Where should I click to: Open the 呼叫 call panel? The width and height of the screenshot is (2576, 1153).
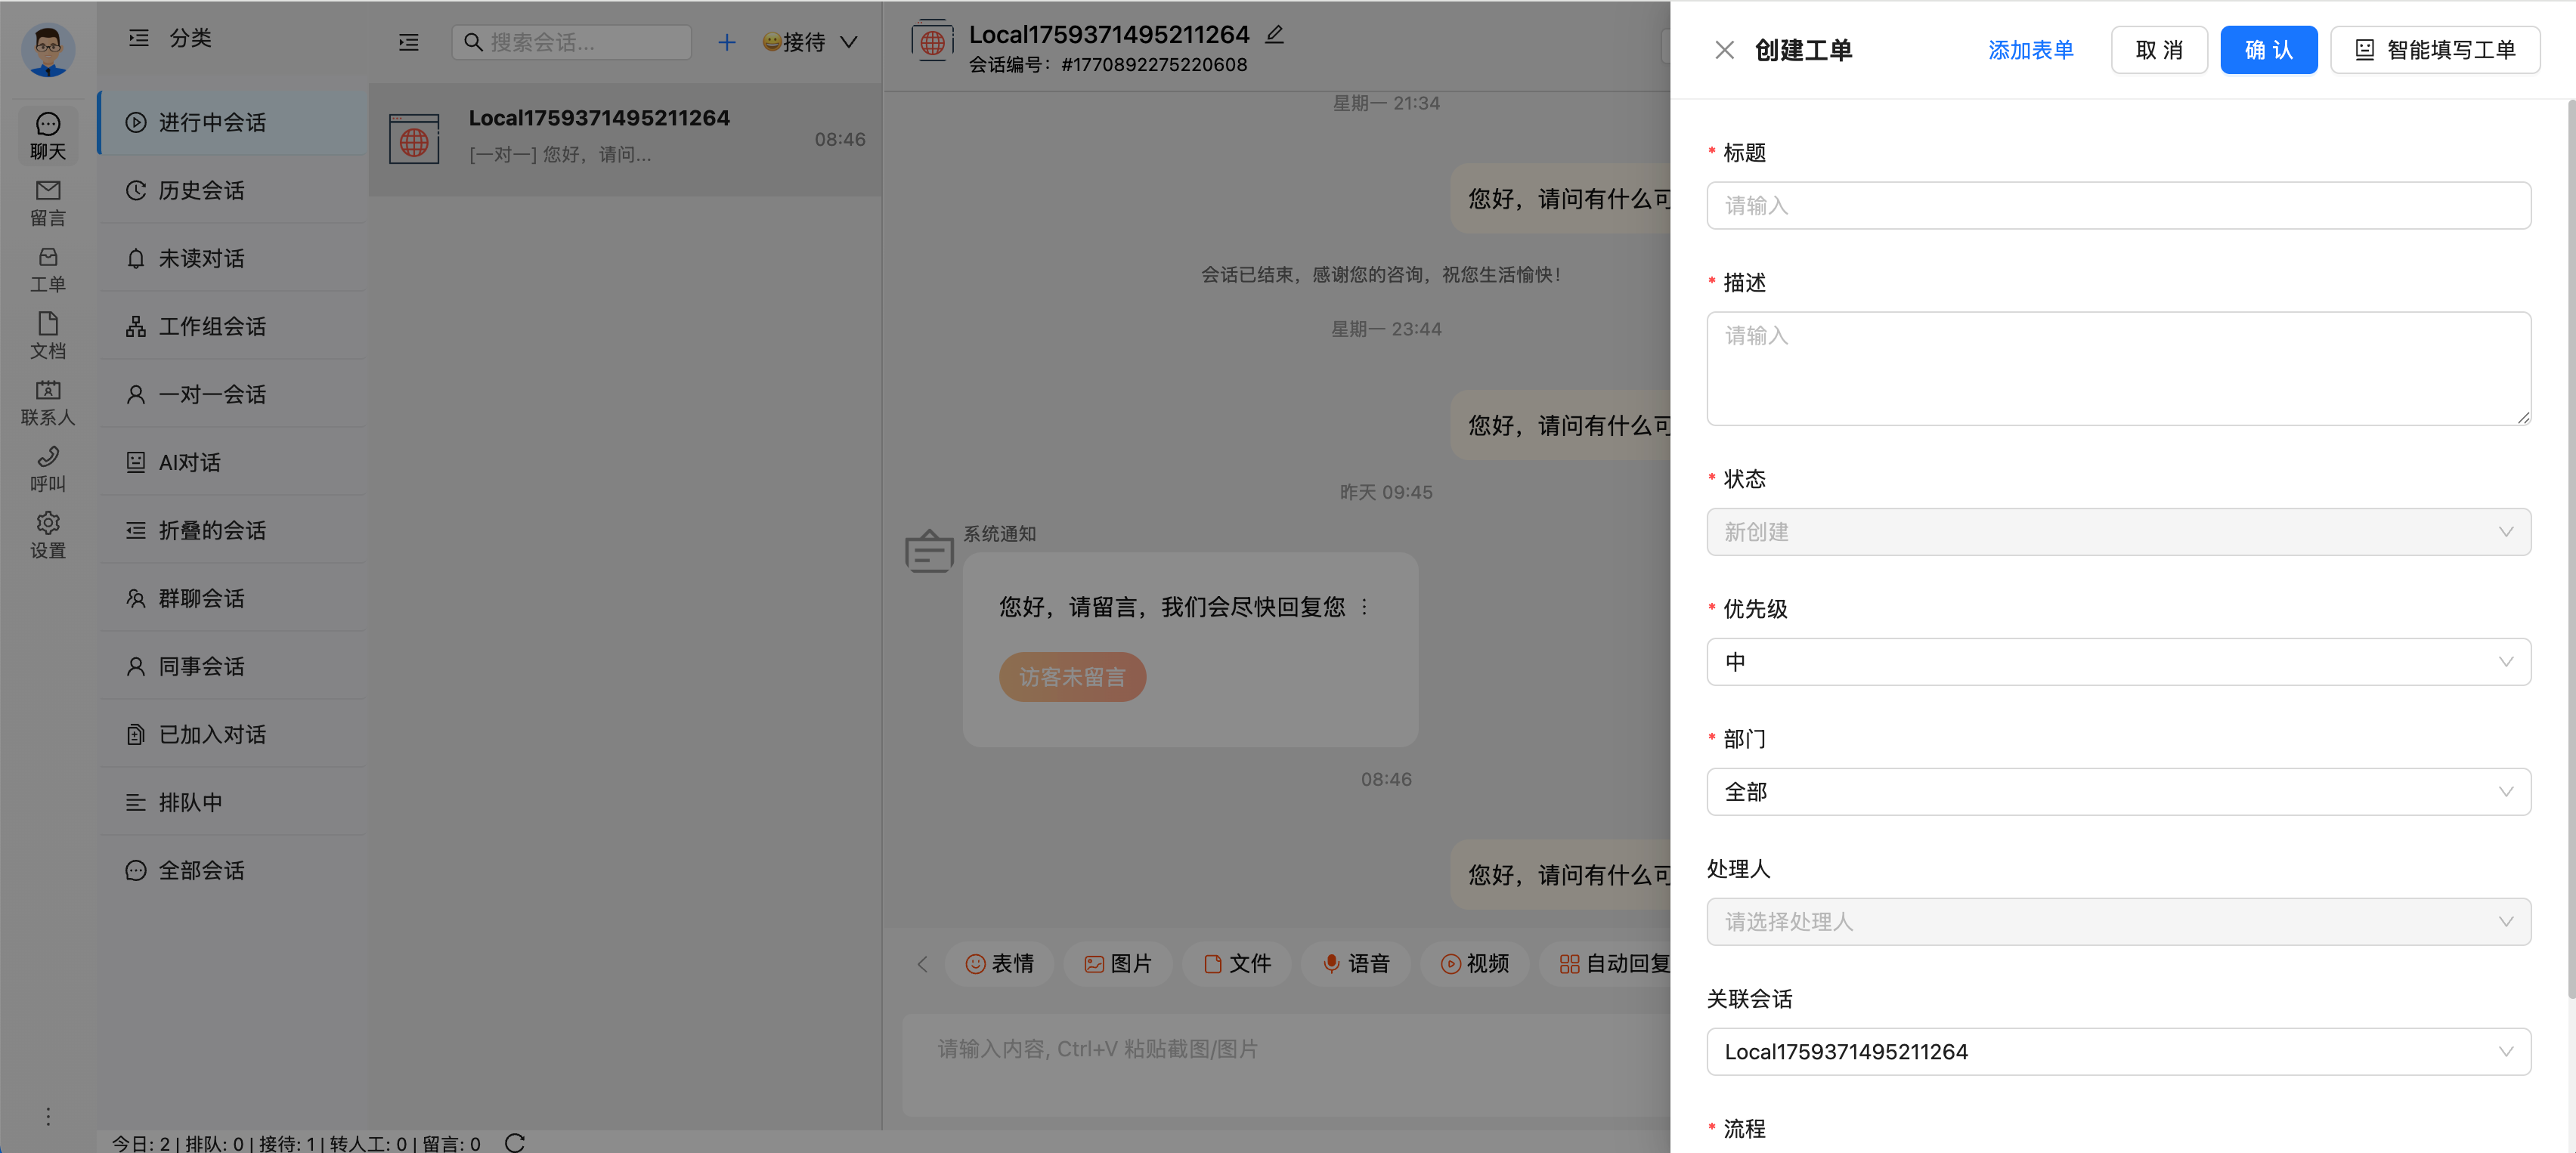click(47, 467)
